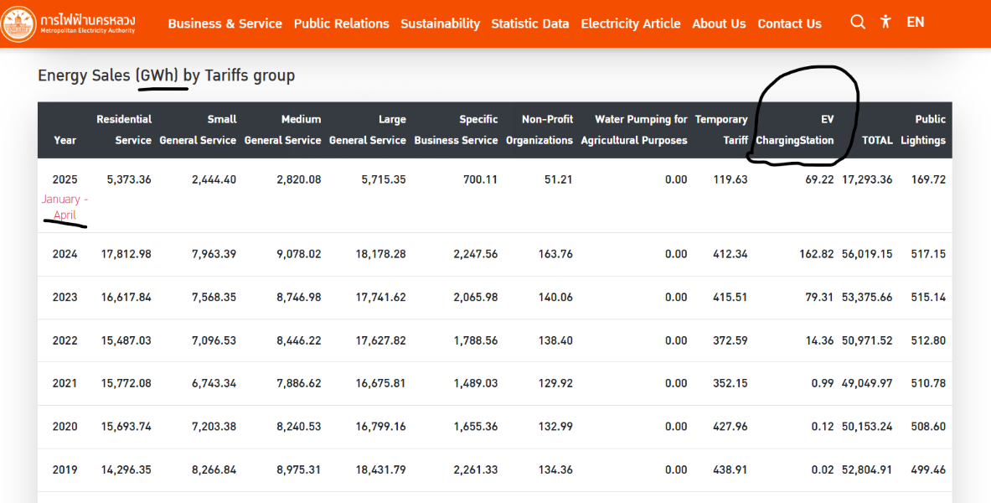Click the Year column header

pos(65,141)
